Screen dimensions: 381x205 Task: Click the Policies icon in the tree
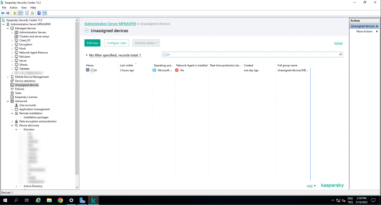(x=12, y=89)
